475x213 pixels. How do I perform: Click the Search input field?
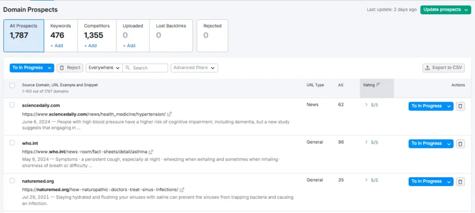pyautogui.click(x=148, y=68)
